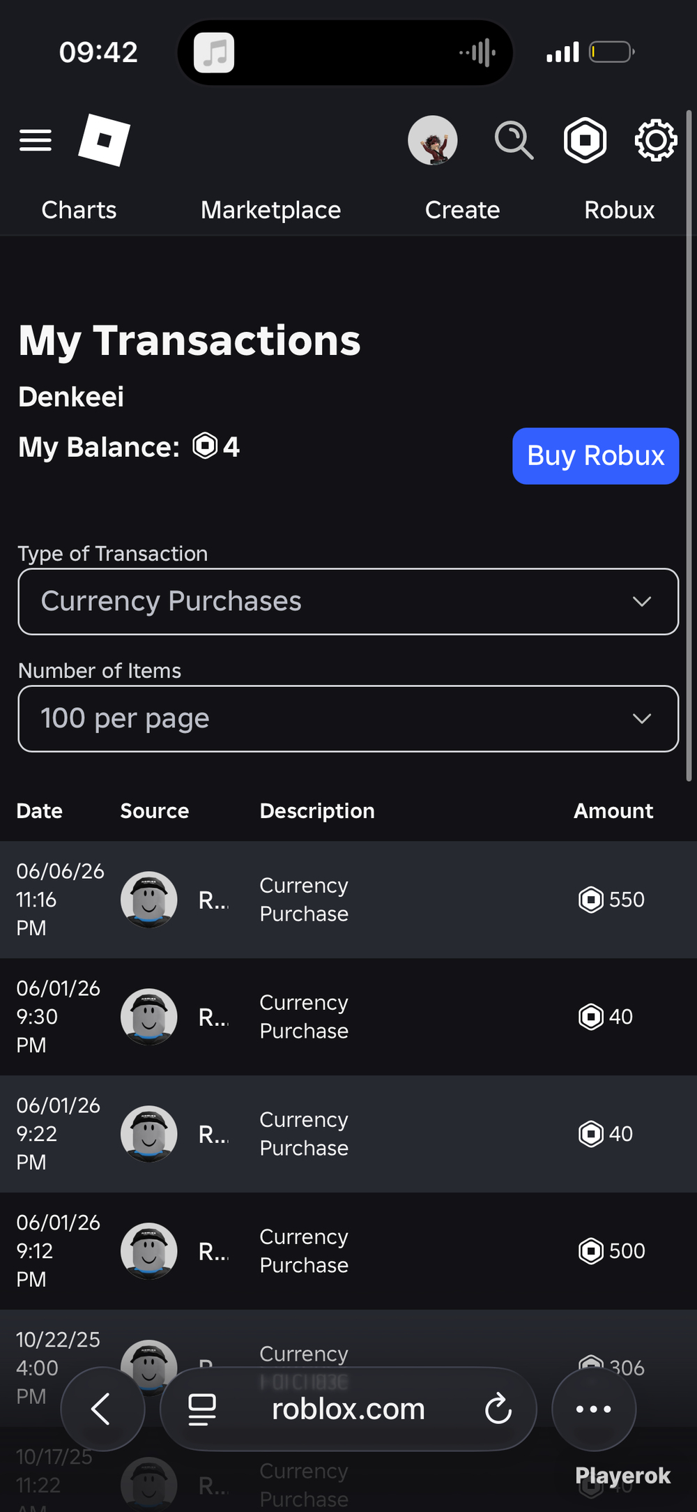The height and width of the screenshot is (1512, 697).
Task: Open the hamburger navigation menu
Action: coord(36,140)
